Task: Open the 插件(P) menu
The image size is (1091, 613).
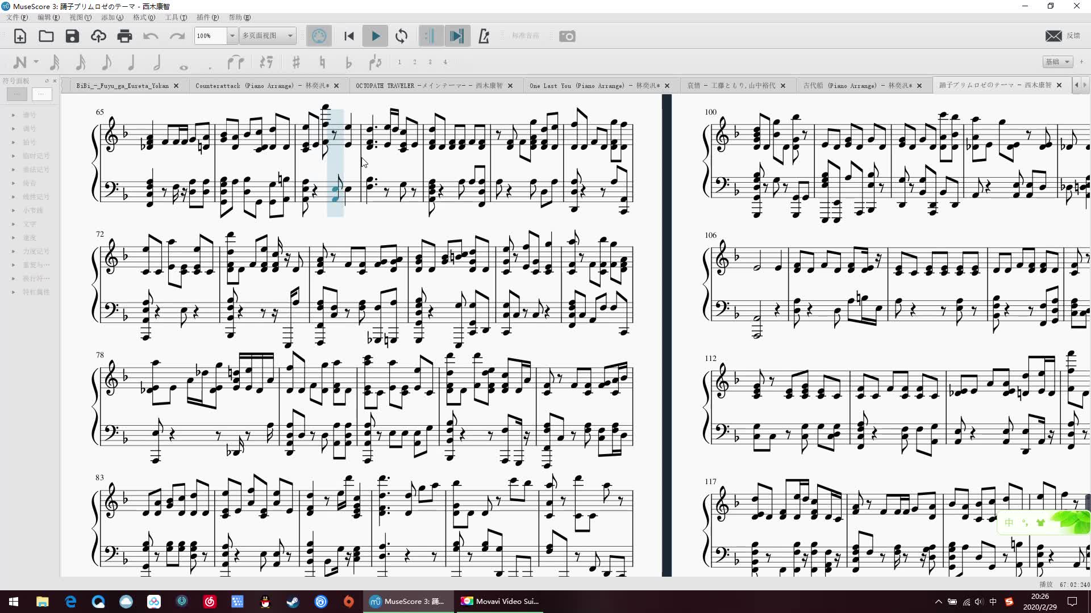Action: [x=207, y=18]
